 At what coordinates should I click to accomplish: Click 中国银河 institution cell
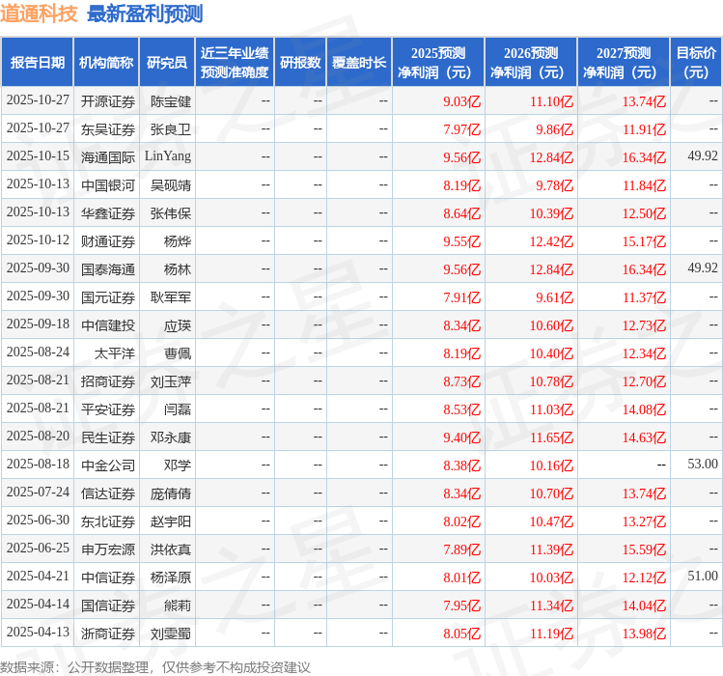tap(108, 185)
